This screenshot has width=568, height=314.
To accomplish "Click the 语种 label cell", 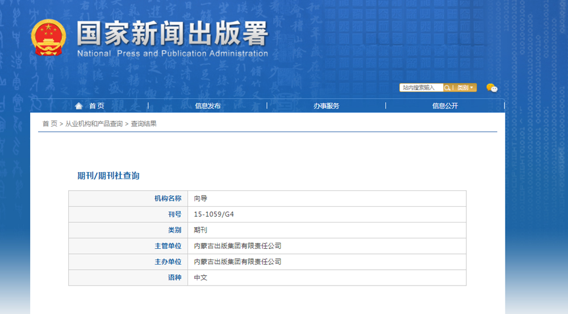I will [x=128, y=278].
